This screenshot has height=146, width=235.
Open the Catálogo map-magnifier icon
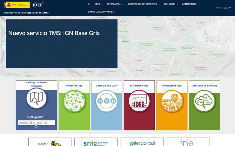[x=37, y=98]
